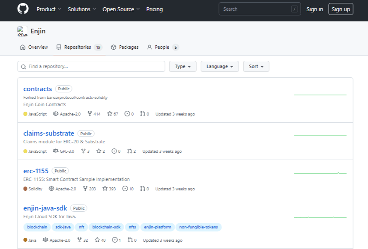Click the erc-1155 activity sparkline graph
368x249 pixels.
coord(320,173)
